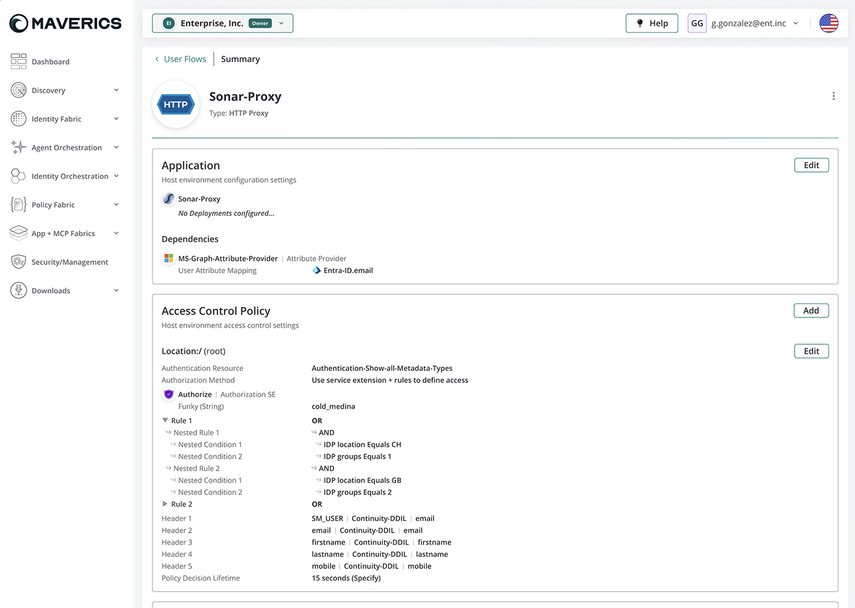
Task: Collapse Rule 1 disclosure triangle
Action: [165, 420]
